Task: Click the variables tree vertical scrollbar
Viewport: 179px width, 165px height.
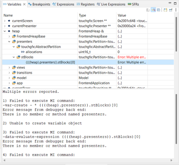Action: pyautogui.click(x=176, y=35)
